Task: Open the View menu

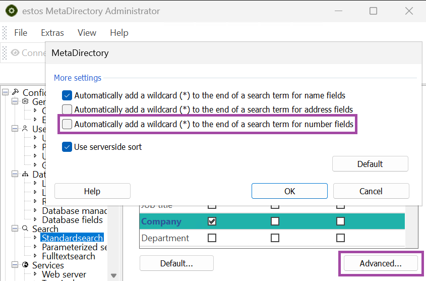Action: coord(87,33)
